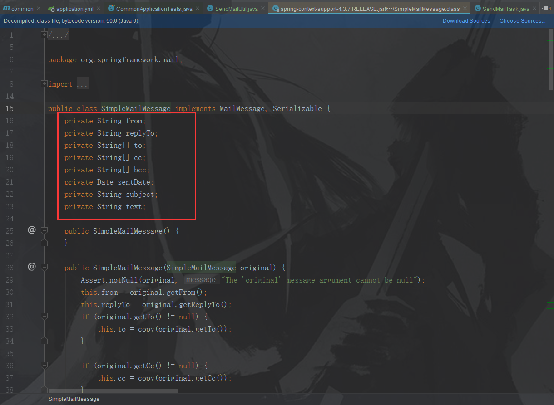Click the SendMailUtil class icon
The width and height of the screenshot is (554, 405).
[x=210, y=9]
